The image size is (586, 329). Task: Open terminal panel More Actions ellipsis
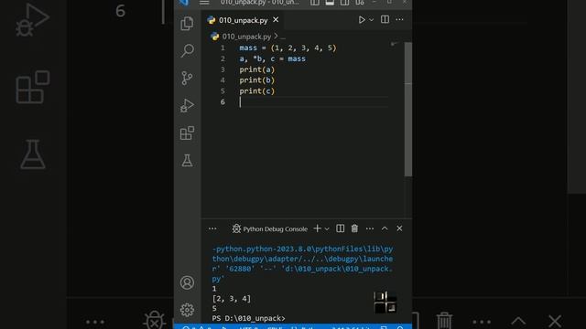pyautogui.click(x=370, y=228)
